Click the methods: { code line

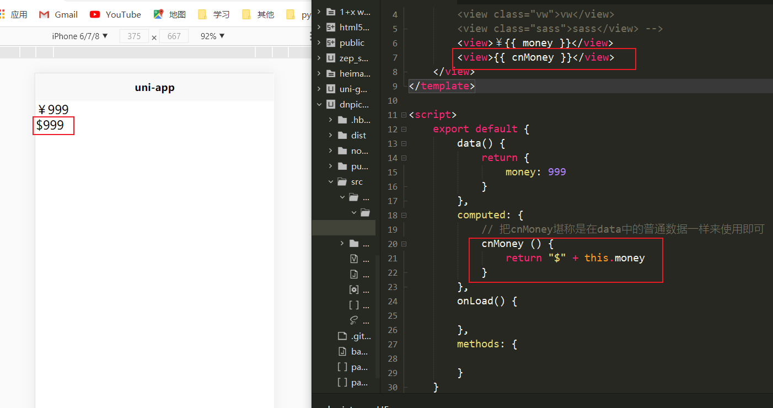[487, 344]
